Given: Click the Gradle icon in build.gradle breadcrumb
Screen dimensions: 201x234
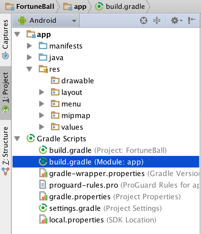Looking at the screenshot, I should point(99,7).
